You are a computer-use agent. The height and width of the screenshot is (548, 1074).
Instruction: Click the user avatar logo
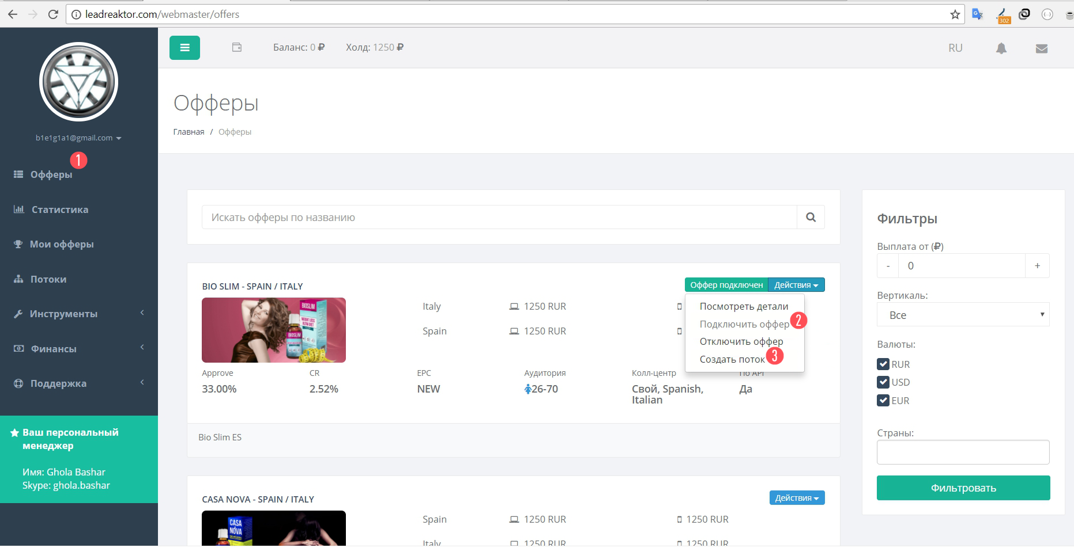pos(79,82)
